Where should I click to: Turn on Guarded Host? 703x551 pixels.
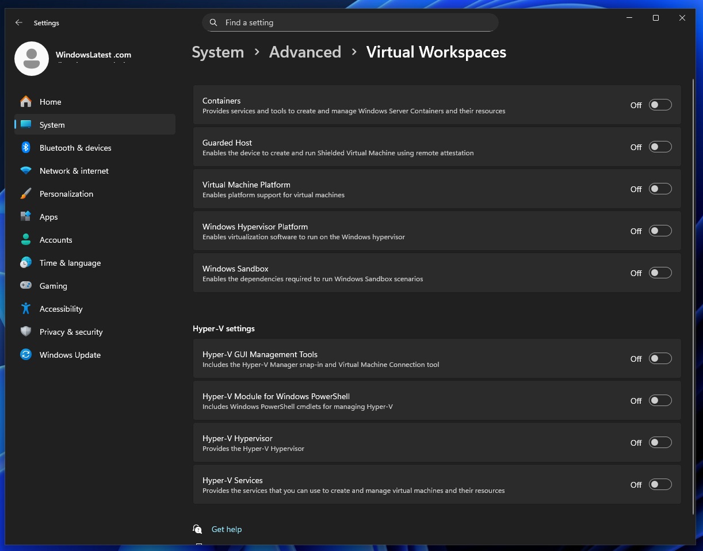pyautogui.click(x=660, y=147)
